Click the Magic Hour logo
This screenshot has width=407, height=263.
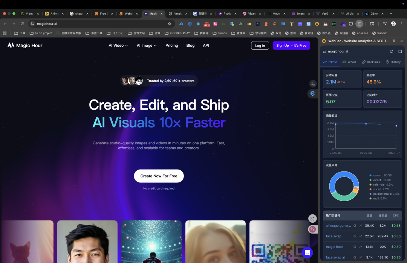coord(25,46)
